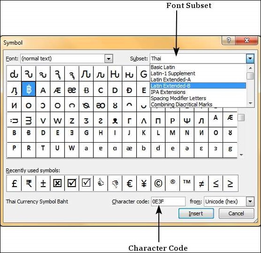The image size is (261, 253).
Task: Open the Help question mark button
Action: pyautogui.click(x=229, y=40)
